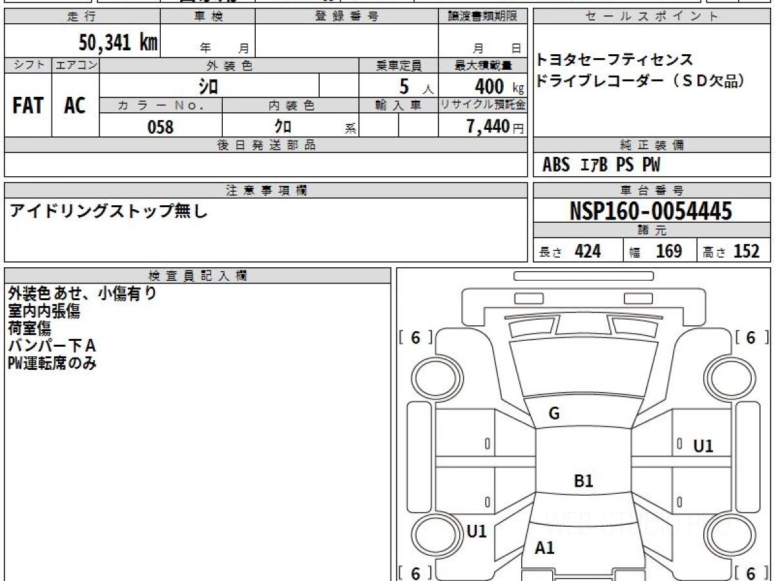Click the B1 mark on the roof

point(583,480)
